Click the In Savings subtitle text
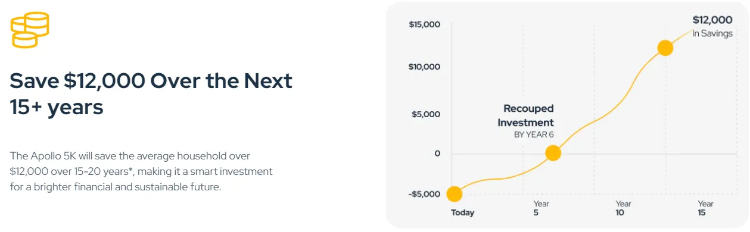The image size is (750, 232). click(712, 34)
